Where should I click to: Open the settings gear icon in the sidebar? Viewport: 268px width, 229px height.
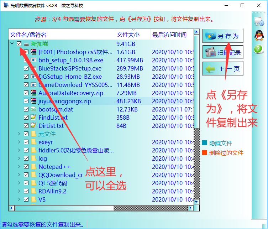[259, 21]
